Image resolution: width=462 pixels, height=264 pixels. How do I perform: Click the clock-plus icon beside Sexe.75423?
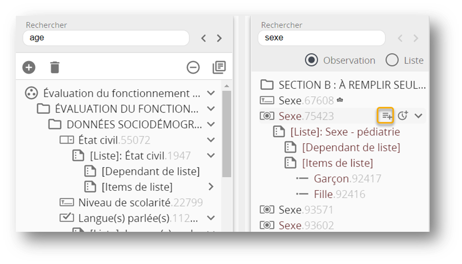tap(403, 115)
